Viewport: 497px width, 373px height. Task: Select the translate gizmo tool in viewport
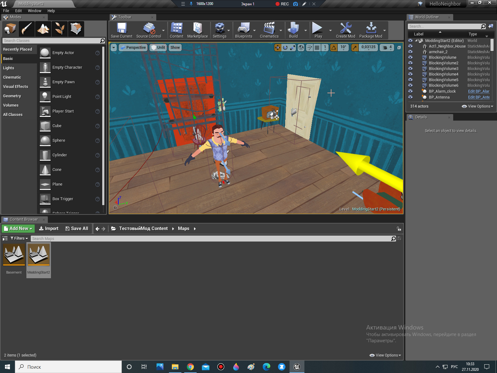(x=278, y=48)
